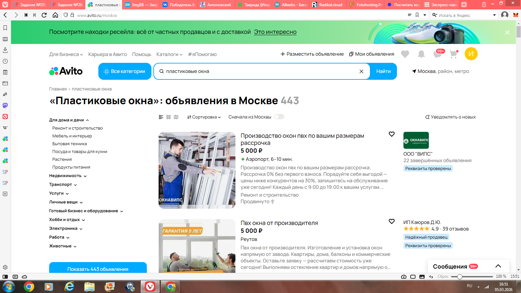Open Vivaldi settings gear in sidebar
Screen dimensions: 521x293
point(5,267)
